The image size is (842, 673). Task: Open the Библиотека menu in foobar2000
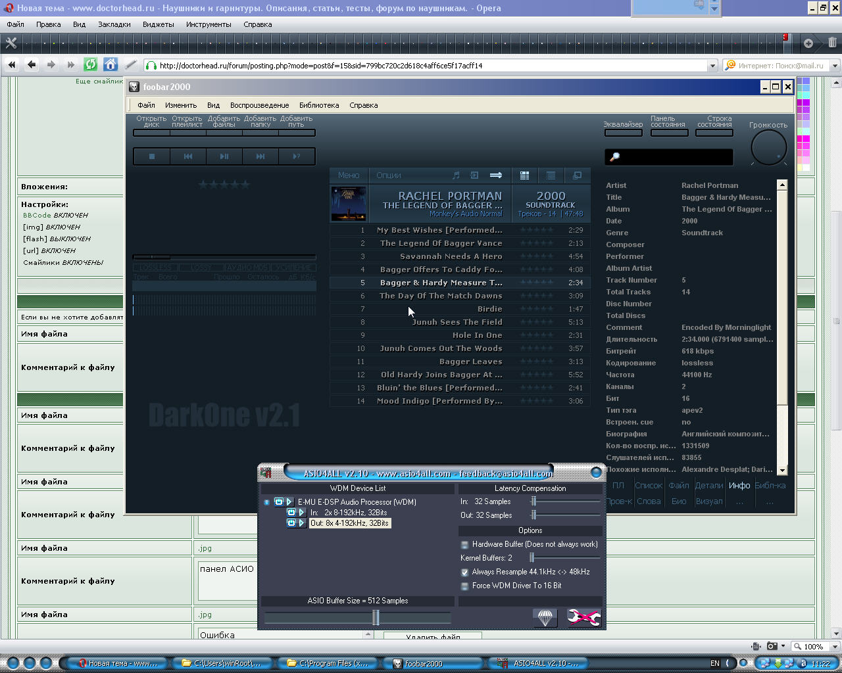[319, 105]
